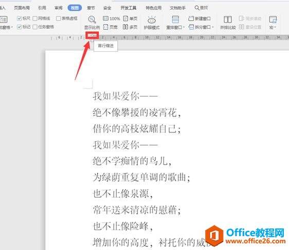Switch to 多页 multiple pages view
Viewport: 289px width, 250px height.
pyautogui.click(x=130, y=27)
